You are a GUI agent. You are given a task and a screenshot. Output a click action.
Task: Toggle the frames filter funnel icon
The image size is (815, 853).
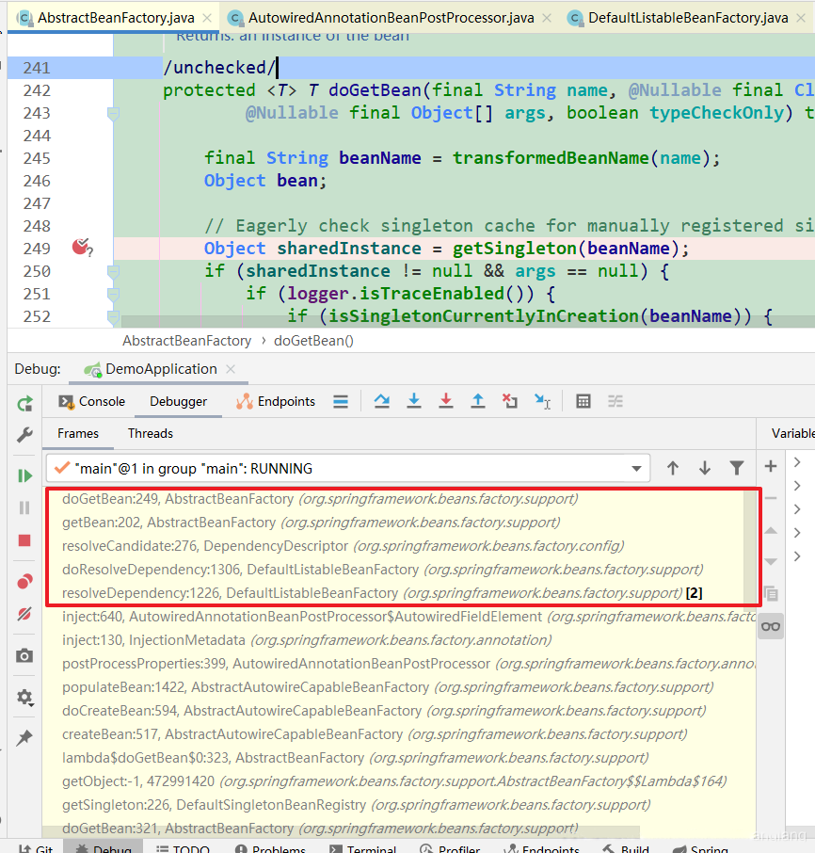tap(737, 468)
